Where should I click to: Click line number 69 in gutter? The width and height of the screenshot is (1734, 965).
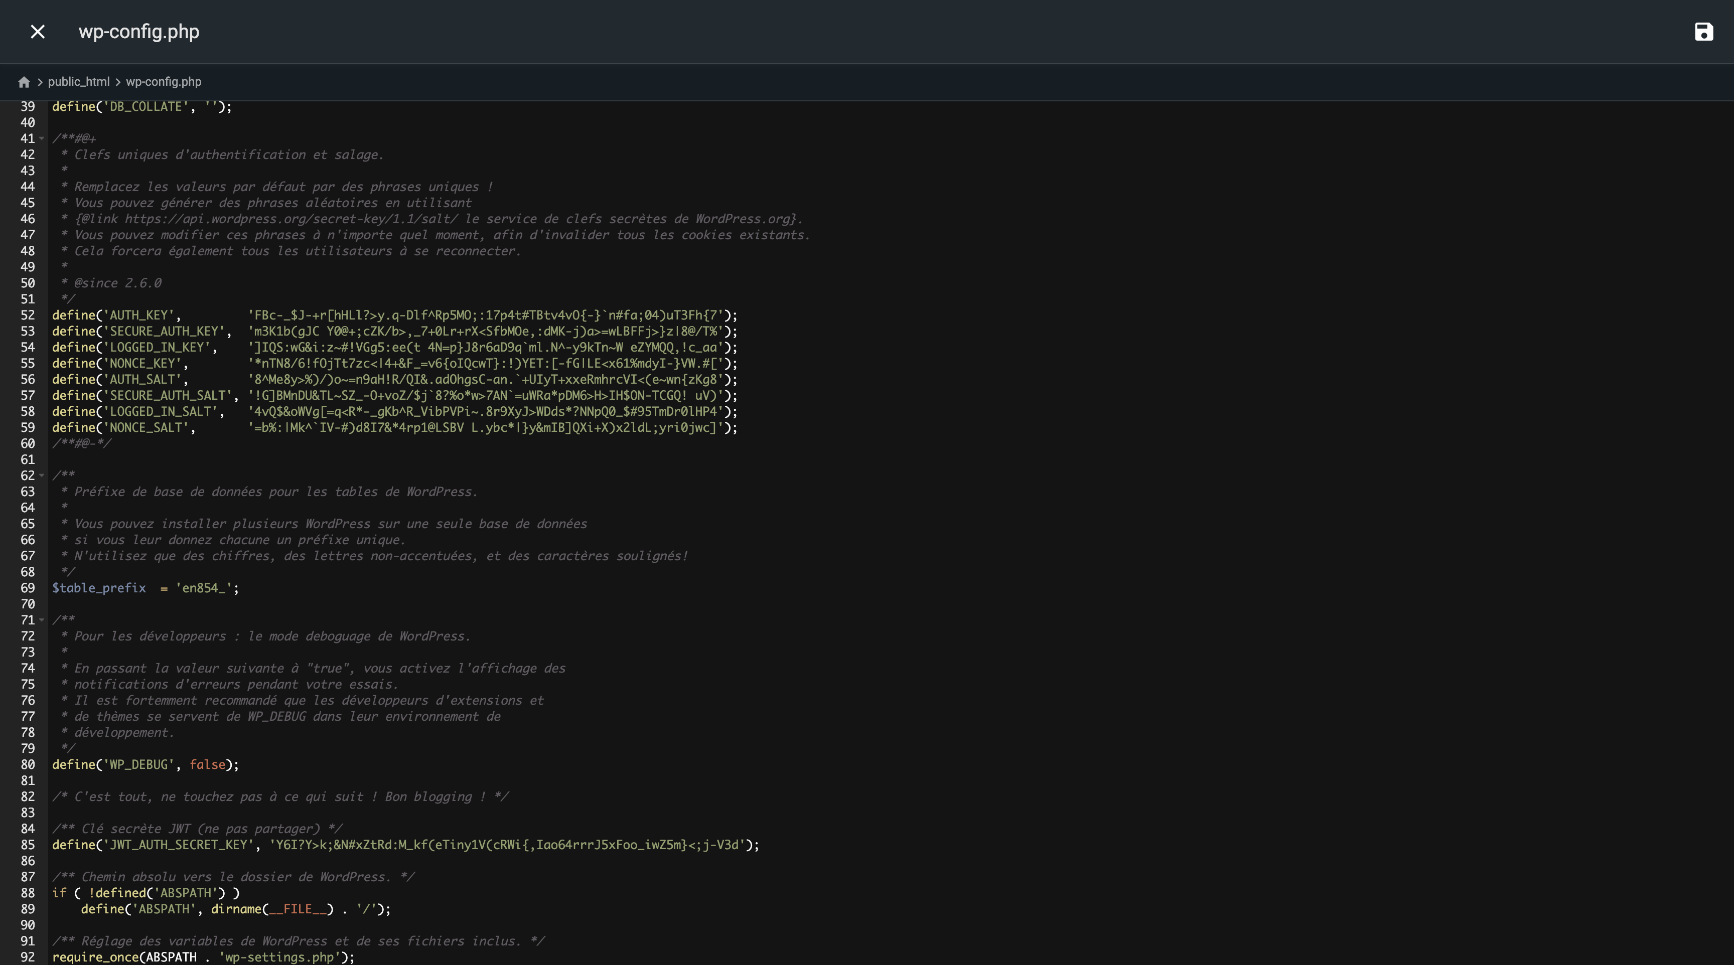click(x=28, y=588)
